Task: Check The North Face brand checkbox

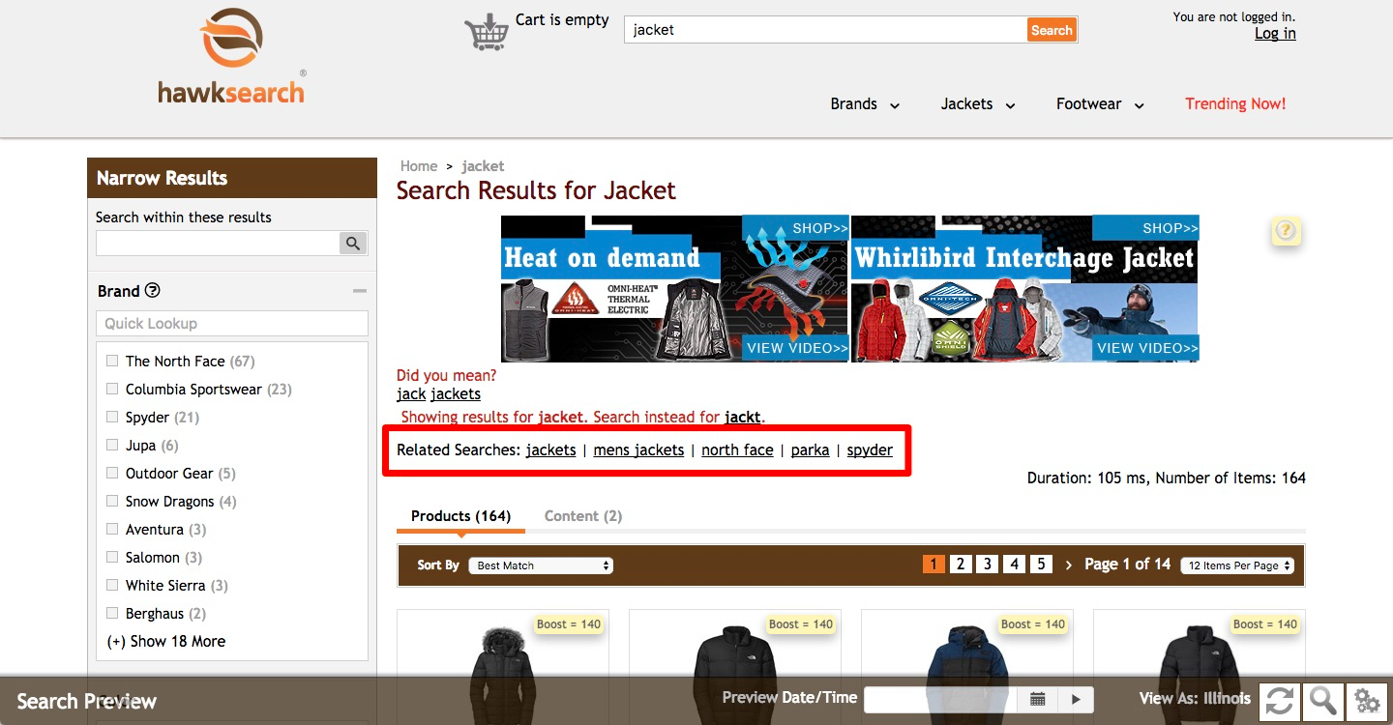Action: click(112, 361)
